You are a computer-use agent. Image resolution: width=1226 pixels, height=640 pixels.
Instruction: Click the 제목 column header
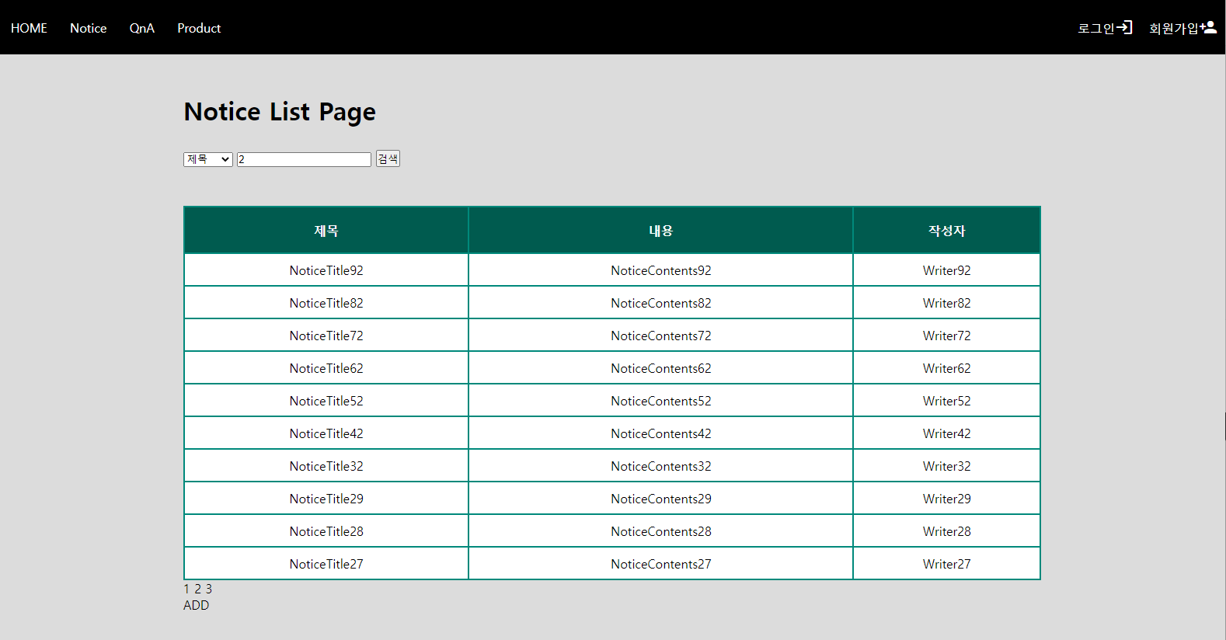point(326,231)
